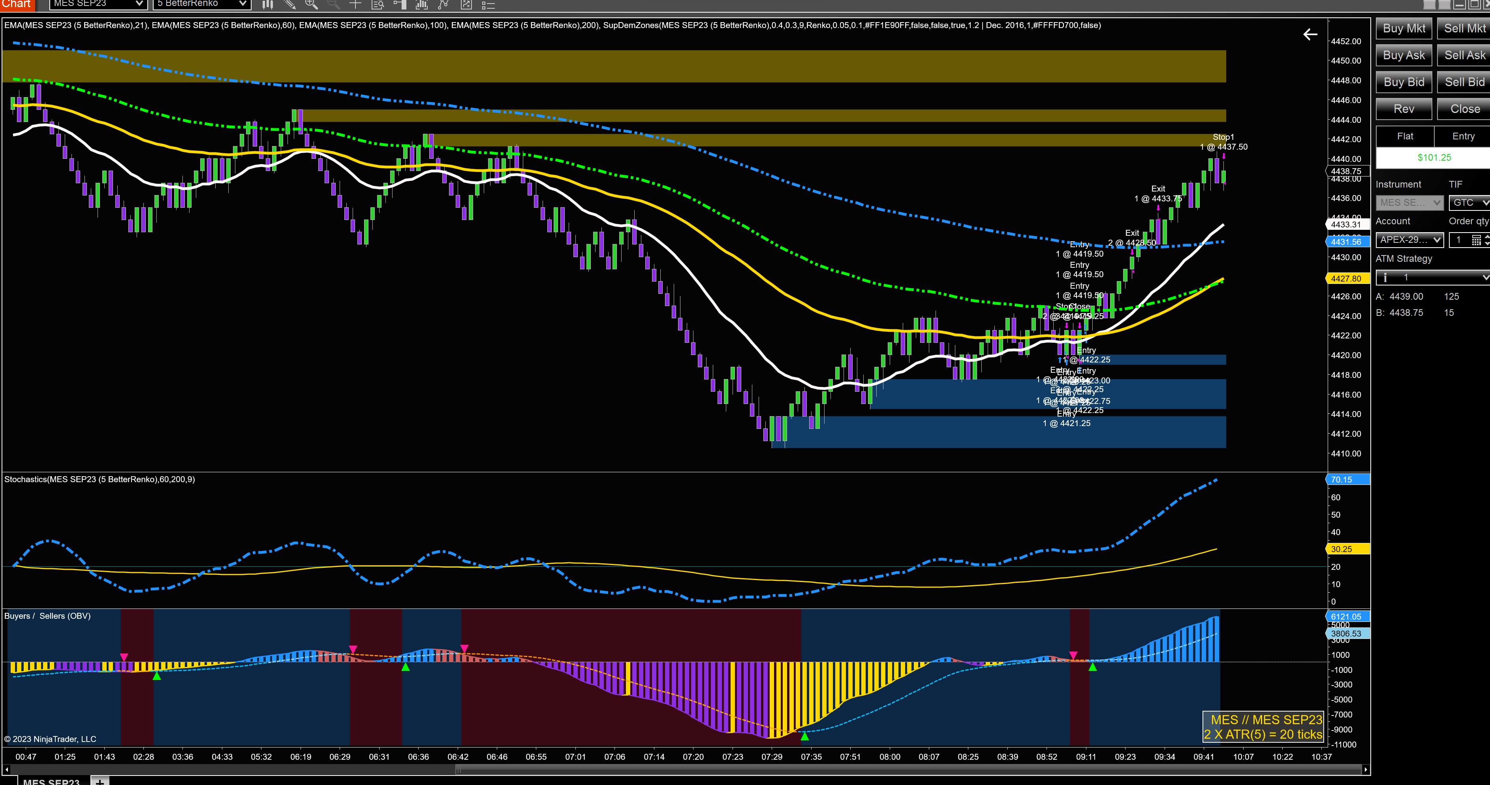Open the properties list icon
The width and height of the screenshot is (1490, 785).
coord(488,5)
